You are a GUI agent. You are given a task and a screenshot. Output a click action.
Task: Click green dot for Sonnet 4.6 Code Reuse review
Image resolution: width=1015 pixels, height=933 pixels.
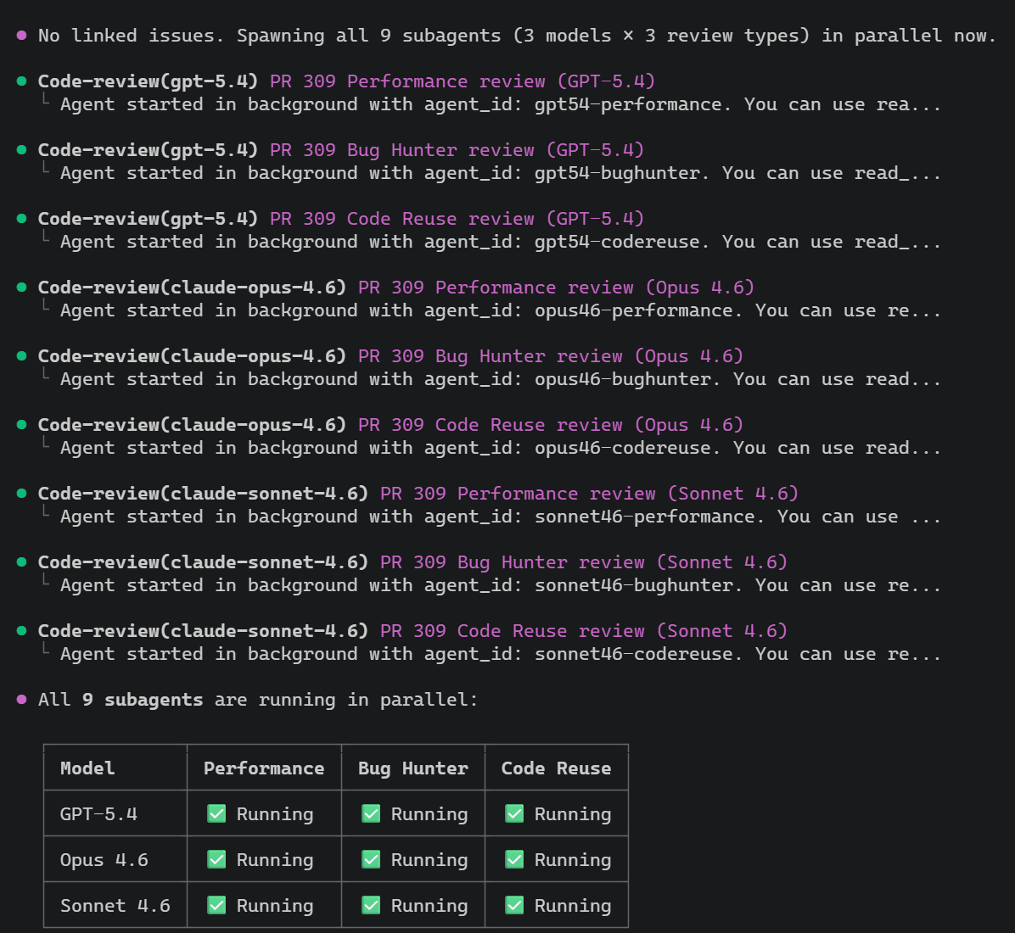(x=21, y=631)
